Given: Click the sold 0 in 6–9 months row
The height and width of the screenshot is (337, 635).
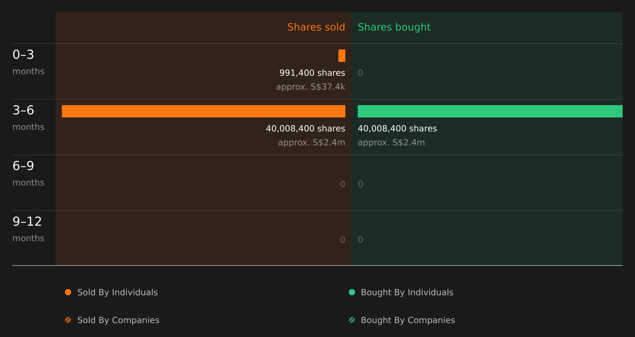Looking at the screenshot, I should point(343,184).
